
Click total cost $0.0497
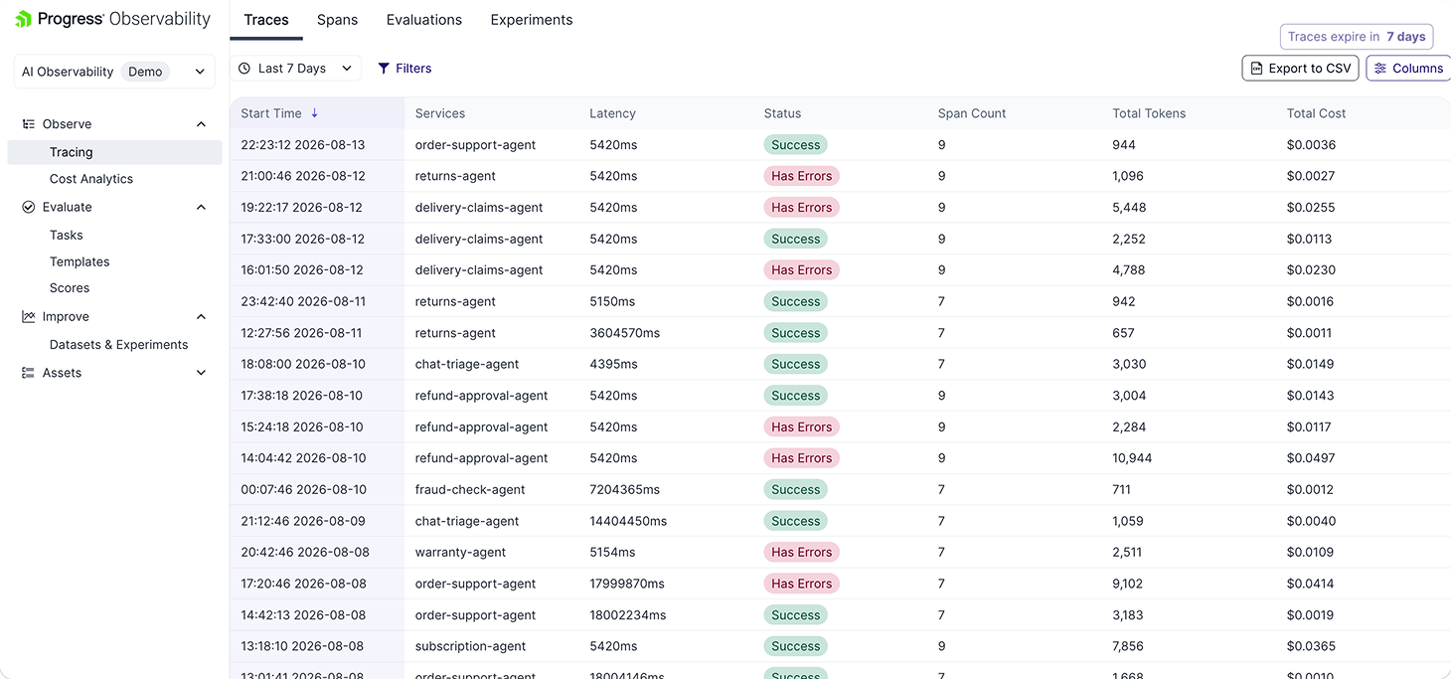tap(1311, 458)
